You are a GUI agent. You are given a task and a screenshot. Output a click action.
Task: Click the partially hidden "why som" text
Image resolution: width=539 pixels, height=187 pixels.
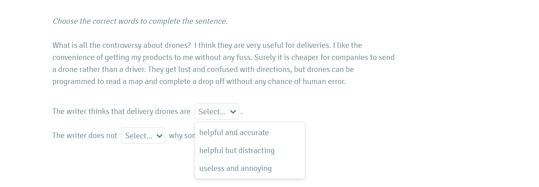click(x=181, y=136)
